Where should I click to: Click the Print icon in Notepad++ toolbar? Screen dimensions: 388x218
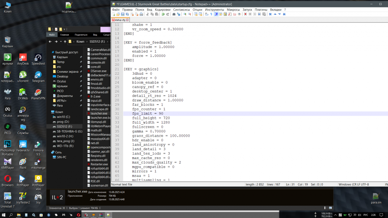tap(142, 14)
